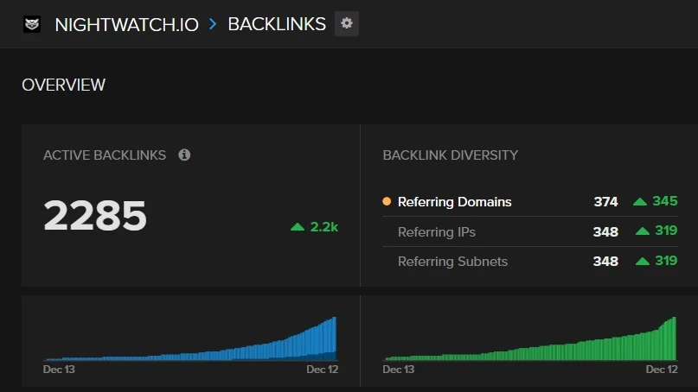The height and width of the screenshot is (392, 698).
Task: Click Dec 13 label under blue chart
Action: pyautogui.click(x=59, y=370)
